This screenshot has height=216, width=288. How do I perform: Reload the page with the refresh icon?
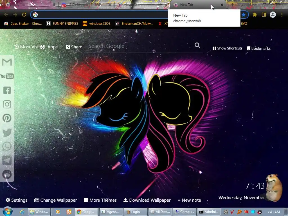click(24, 15)
